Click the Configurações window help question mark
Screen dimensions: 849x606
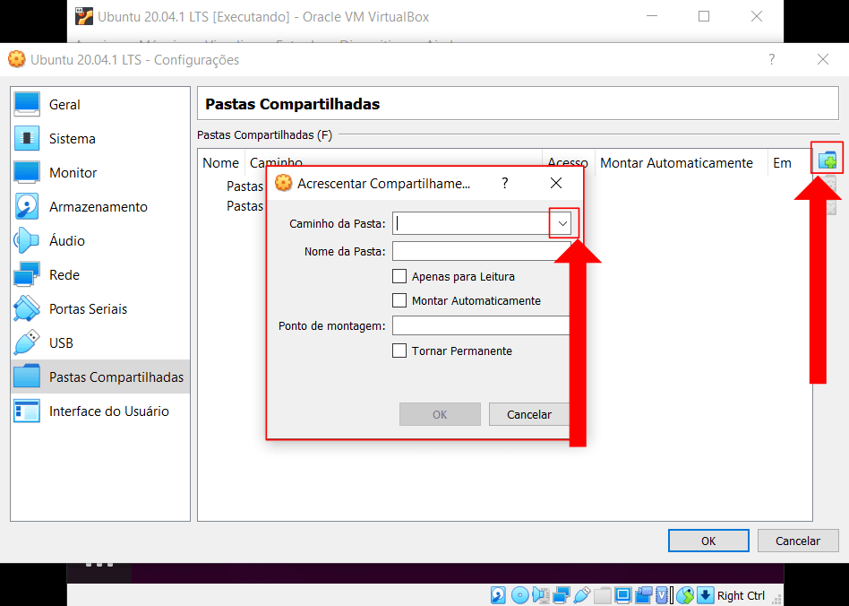pyautogui.click(x=772, y=59)
